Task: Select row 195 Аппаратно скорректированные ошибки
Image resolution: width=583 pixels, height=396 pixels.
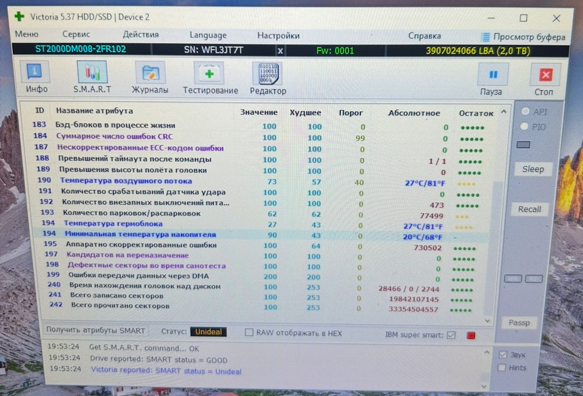Action: (x=260, y=246)
